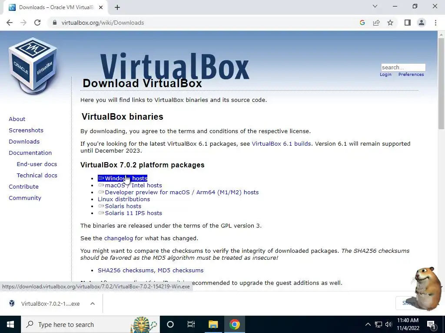The image size is (445, 333).
Task: Open File Explorer from the taskbar
Action: coord(213,324)
